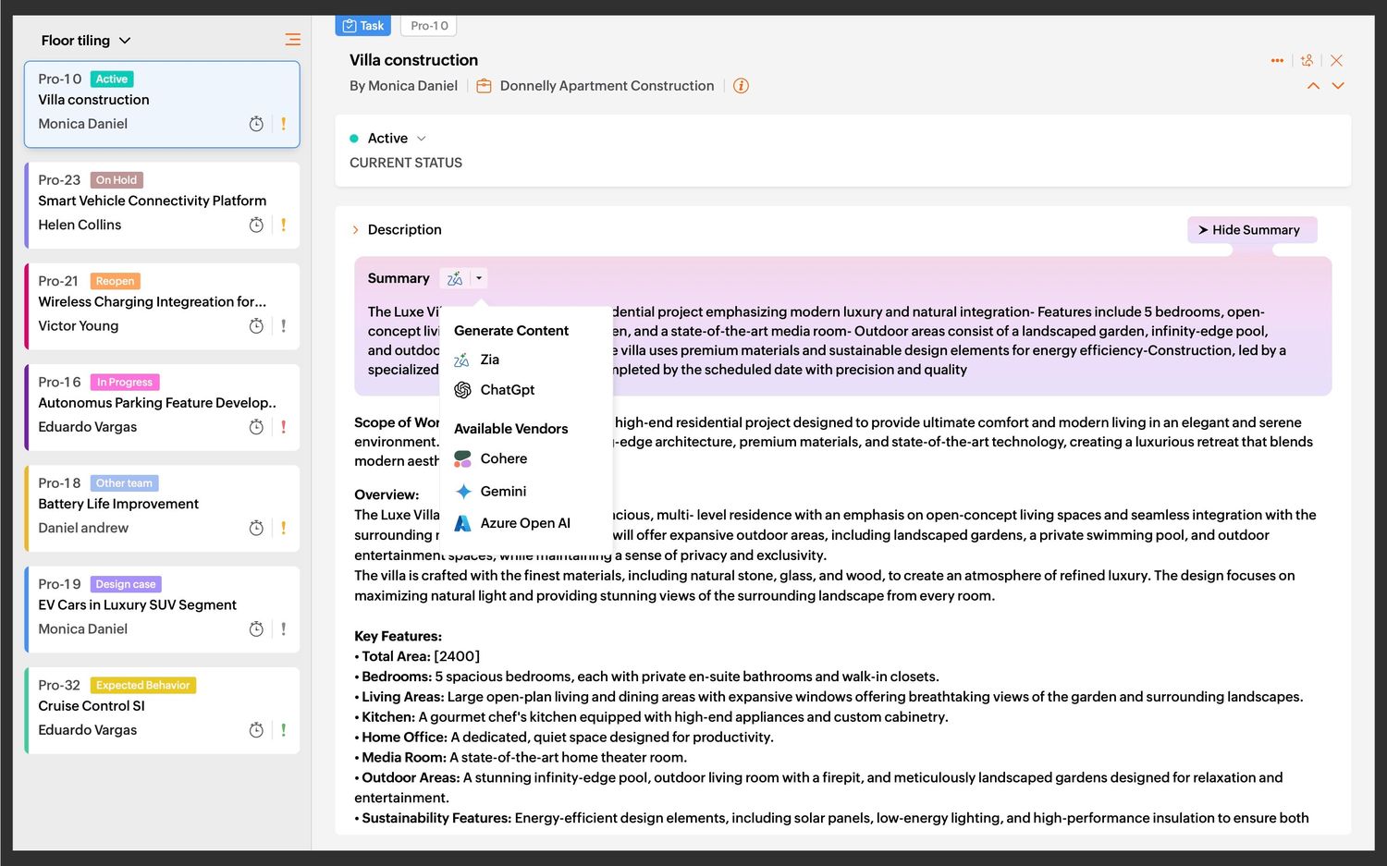The image size is (1387, 866).
Task: Open the info icon beside project name
Action: click(741, 86)
